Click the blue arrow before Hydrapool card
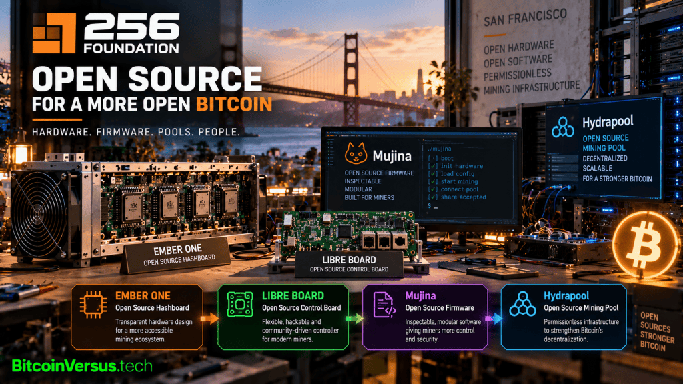This screenshot has width=683, height=384. [x=494, y=319]
